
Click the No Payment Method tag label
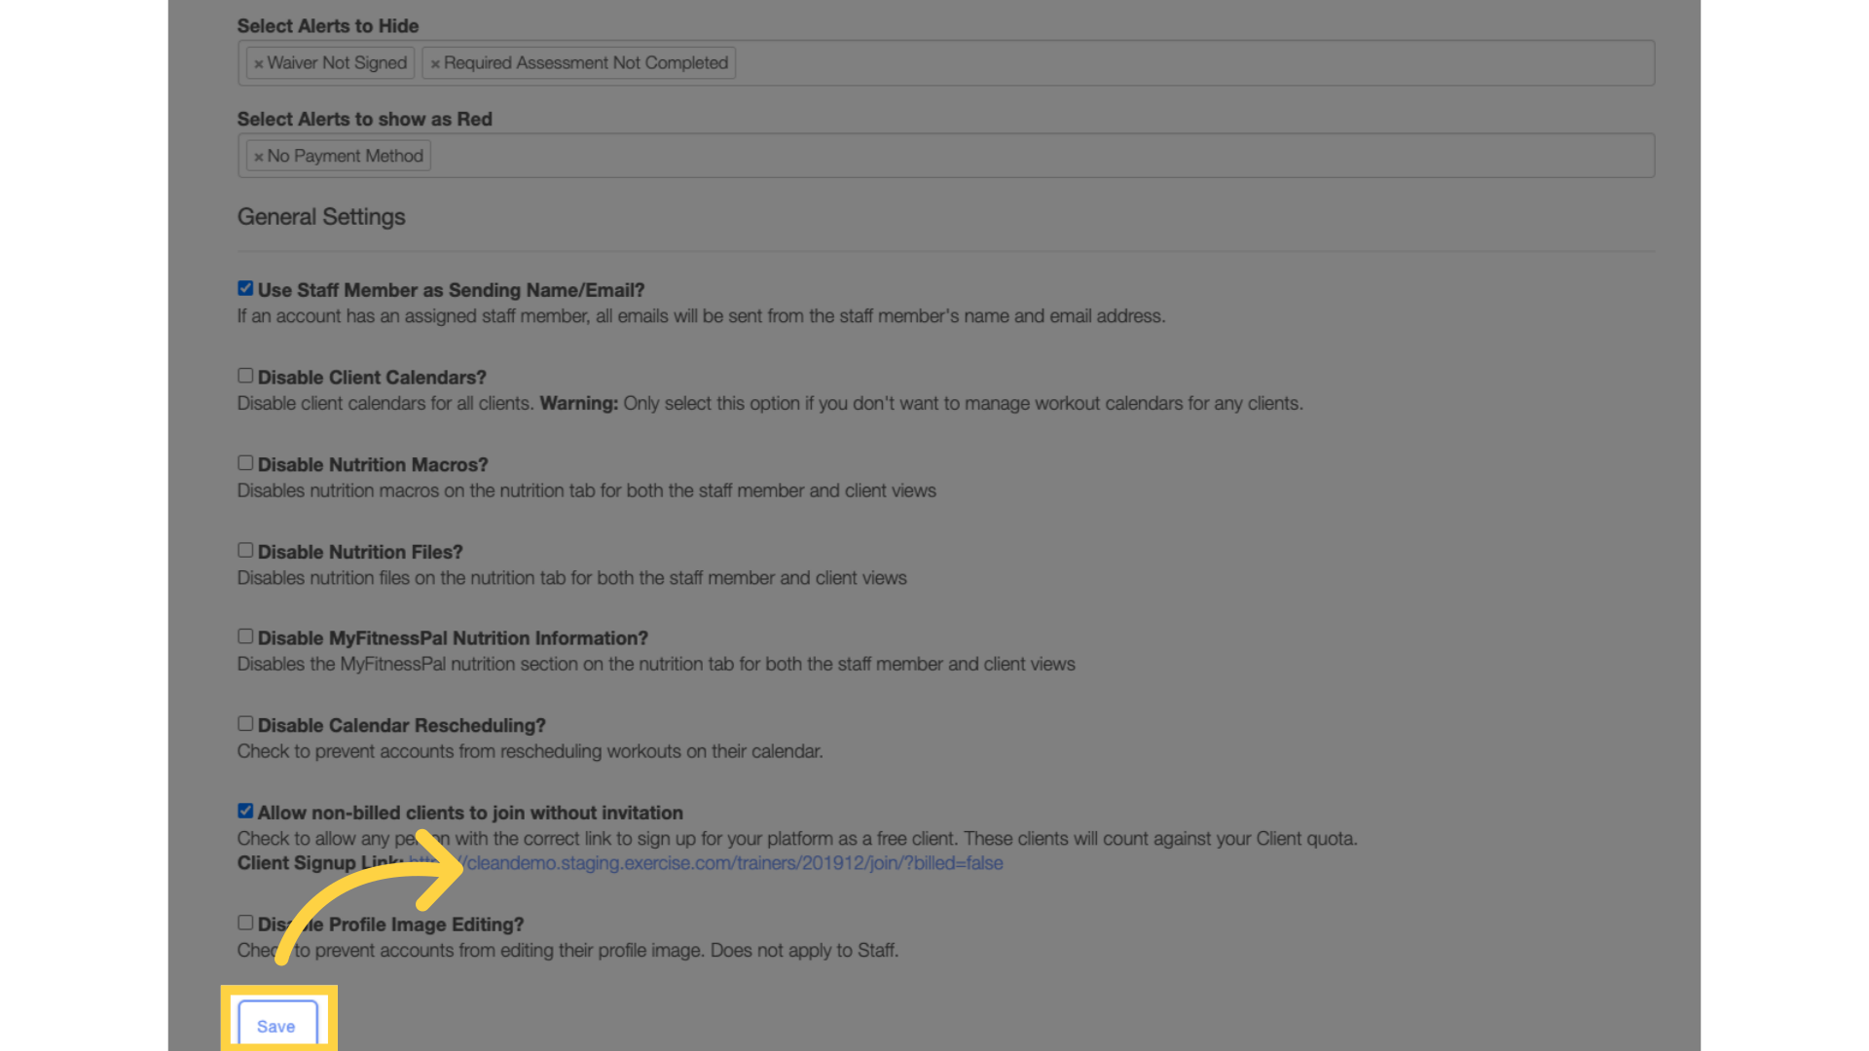click(346, 156)
